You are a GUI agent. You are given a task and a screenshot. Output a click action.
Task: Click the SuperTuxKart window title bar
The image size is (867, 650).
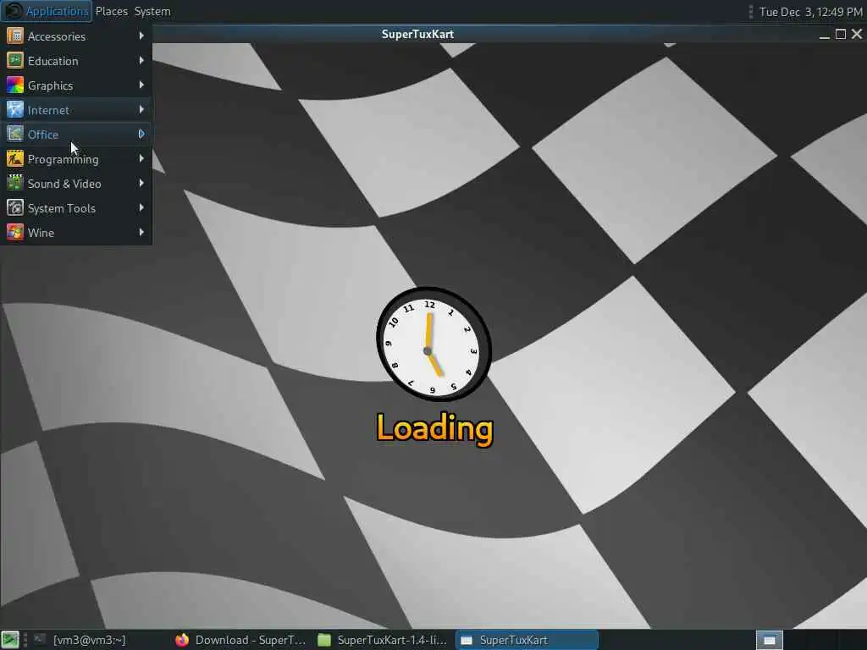417,34
